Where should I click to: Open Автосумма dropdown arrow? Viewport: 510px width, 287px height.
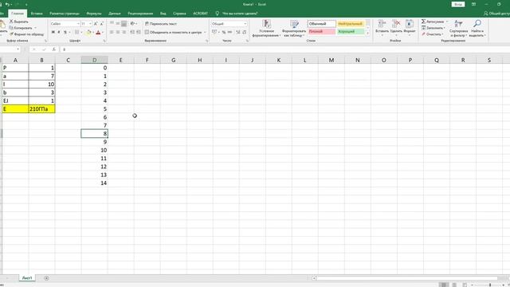[x=447, y=22]
